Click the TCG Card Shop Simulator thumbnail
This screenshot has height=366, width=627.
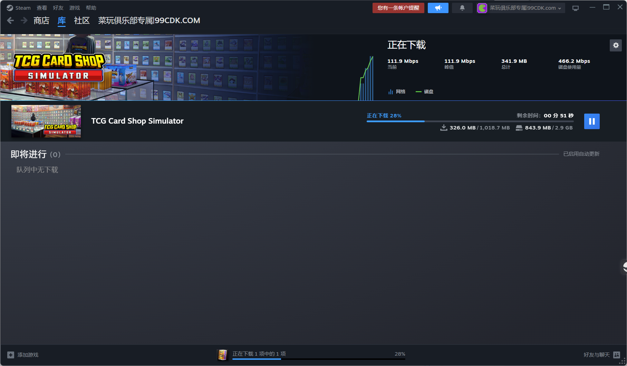46,121
